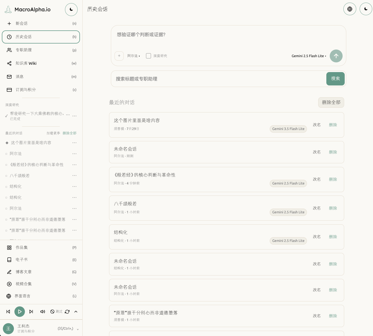This screenshot has width=373, height=336.
Task: Open the Gemini 2.5 Flash Lite model dropdown
Action: click(x=309, y=56)
